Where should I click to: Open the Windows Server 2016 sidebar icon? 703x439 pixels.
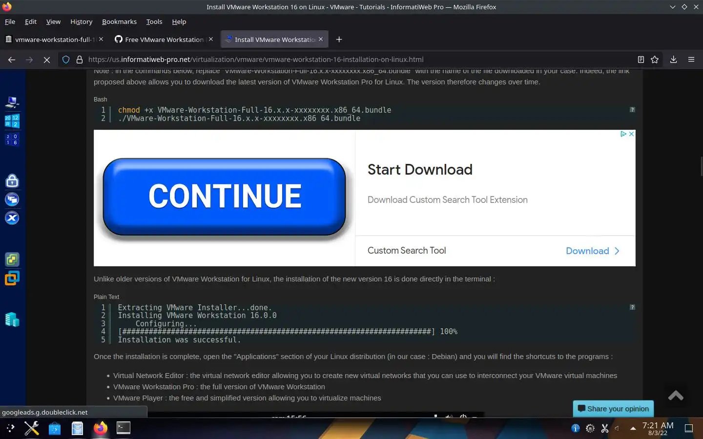12,140
